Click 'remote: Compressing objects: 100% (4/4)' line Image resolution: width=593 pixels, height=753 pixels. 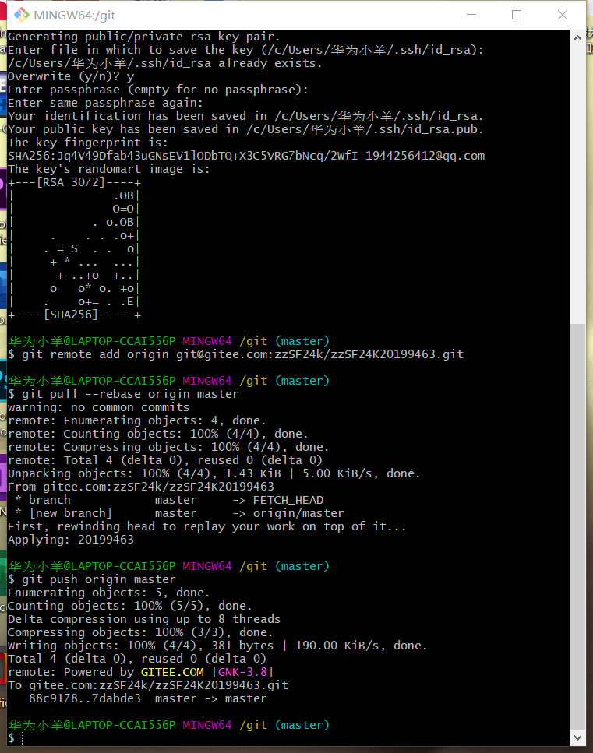[x=168, y=448]
